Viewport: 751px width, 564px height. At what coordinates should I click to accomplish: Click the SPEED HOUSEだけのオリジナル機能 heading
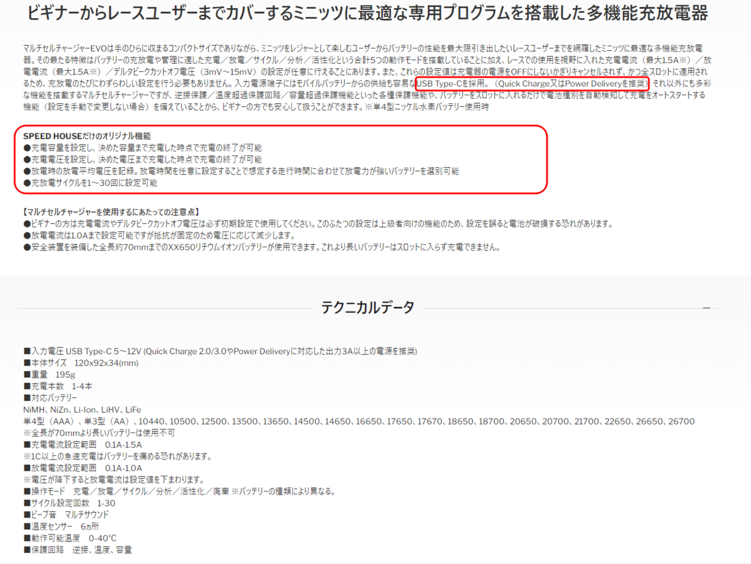pos(86,136)
